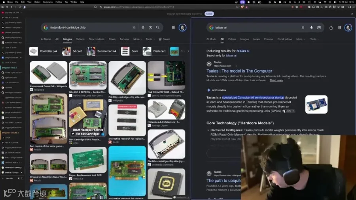356x200 pixels.
Task: Click the magnifier search icon for nintendo query
Action: (x=157, y=27)
